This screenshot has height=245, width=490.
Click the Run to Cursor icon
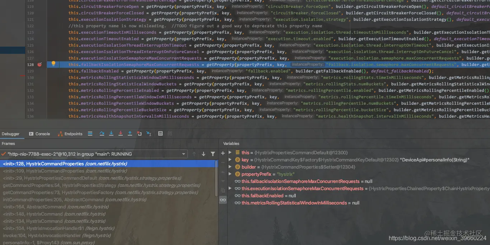click(x=149, y=134)
